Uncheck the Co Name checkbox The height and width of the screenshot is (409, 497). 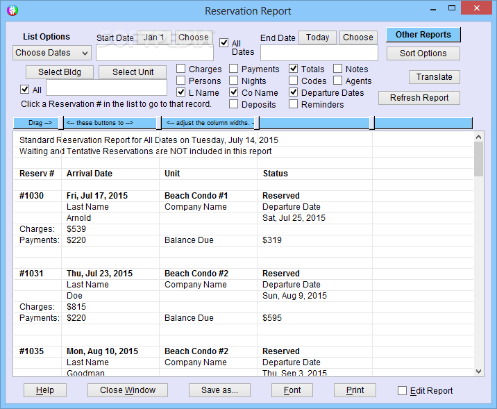234,92
